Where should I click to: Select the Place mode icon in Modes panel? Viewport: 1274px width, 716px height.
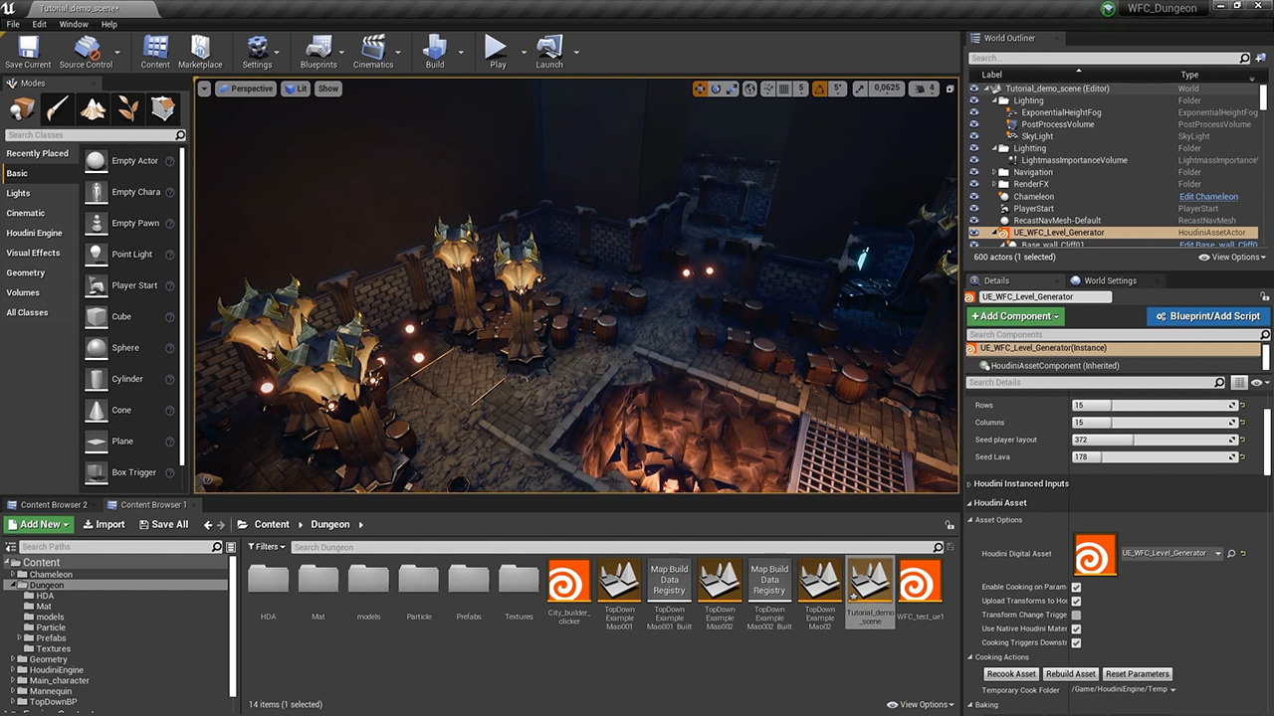(23, 108)
